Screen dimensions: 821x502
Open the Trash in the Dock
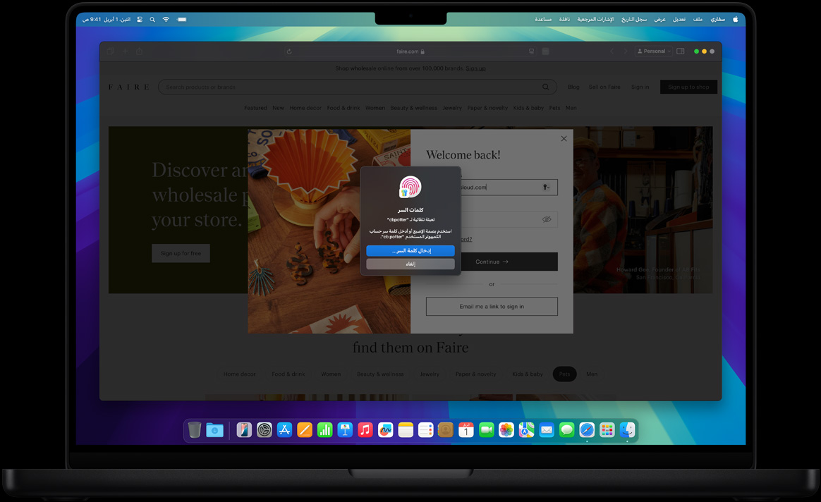pyautogui.click(x=195, y=430)
